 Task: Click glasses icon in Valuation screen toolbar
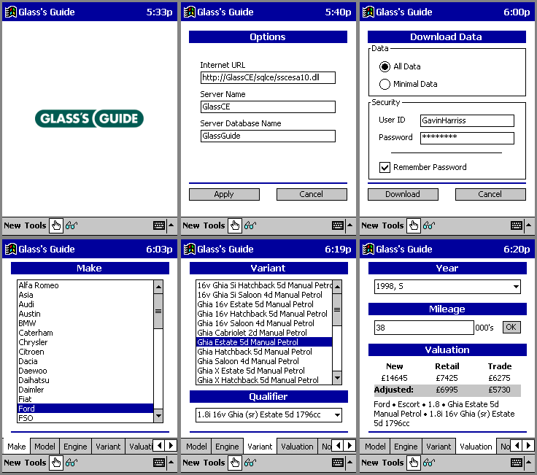429,463
